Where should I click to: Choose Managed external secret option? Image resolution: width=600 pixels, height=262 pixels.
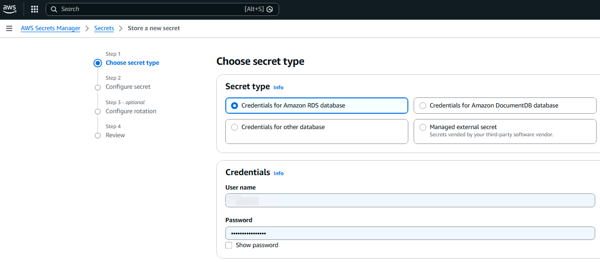point(423,127)
